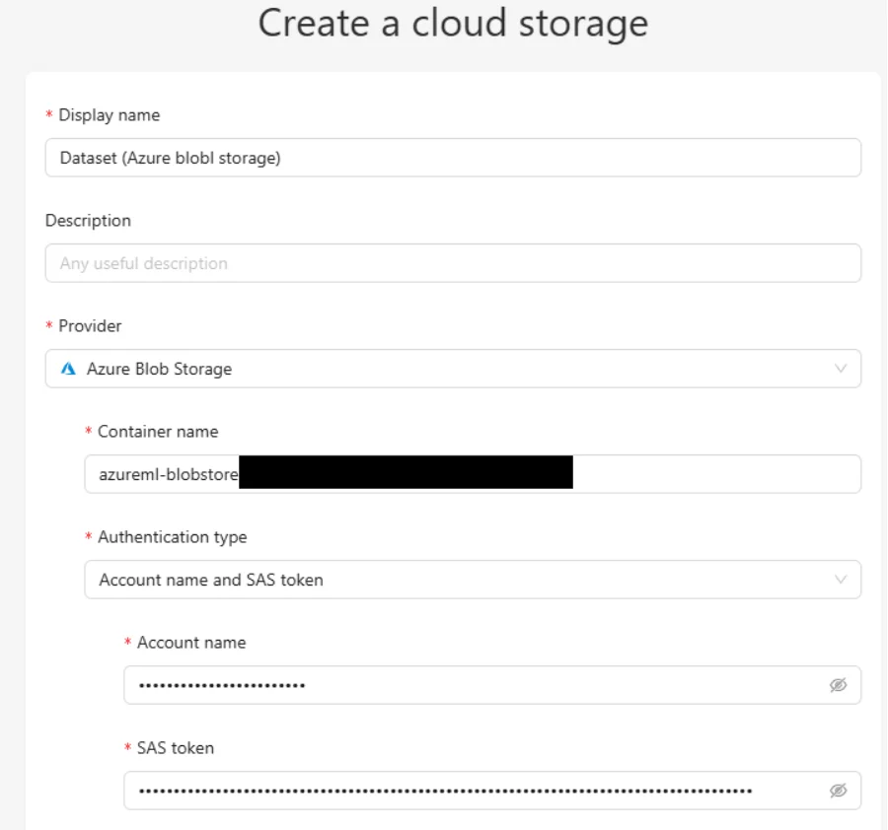
Task: Click the Provider dropdown chevron arrow
Action: coord(841,369)
